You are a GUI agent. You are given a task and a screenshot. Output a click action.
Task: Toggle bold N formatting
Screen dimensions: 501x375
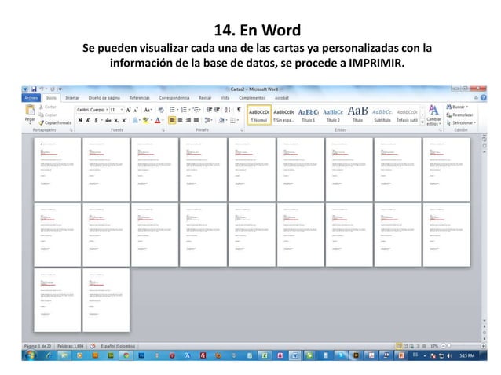(x=80, y=120)
